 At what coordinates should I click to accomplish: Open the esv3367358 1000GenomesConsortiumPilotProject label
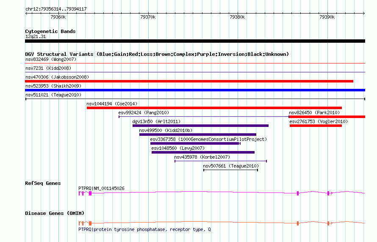point(208,139)
